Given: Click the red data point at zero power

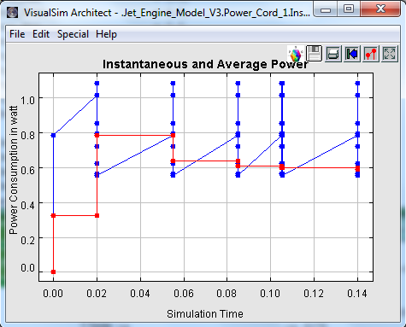Looking at the screenshot, I should 53,272.
